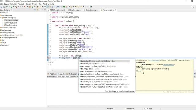Minimize the Package Explorer panel

point(43,10)
